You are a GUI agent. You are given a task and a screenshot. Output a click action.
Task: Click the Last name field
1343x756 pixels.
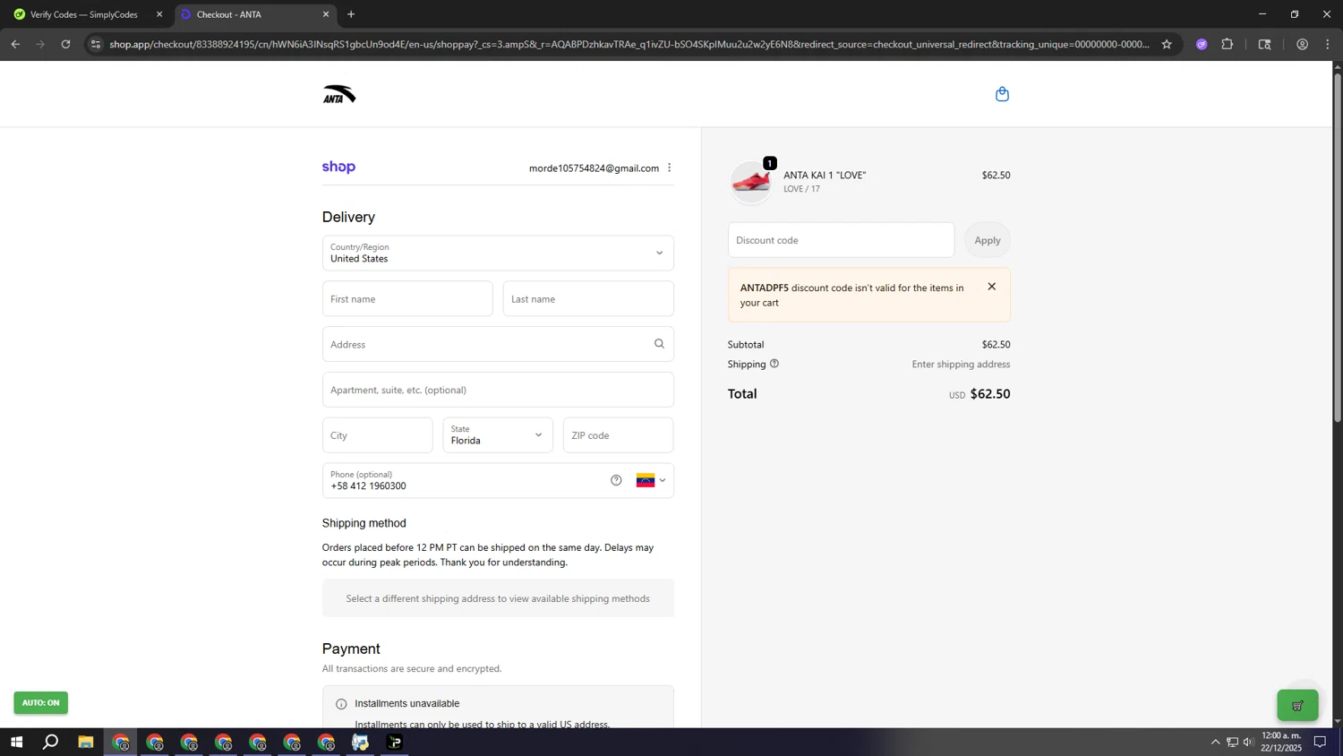click(x=588, y=299)
